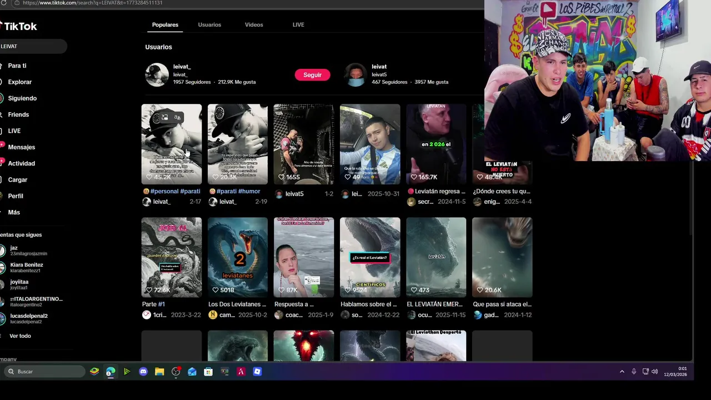This screenshot has width=711, height=400.
Task: Open the Leviatán regresa 2026 video thumbnail
Action: click(436, 144)
